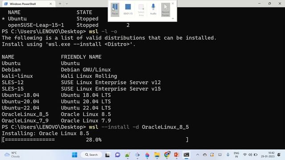This screenshot has height=160, width=285.
Task: Click the 'OracleLinux_8_5' list entry
Action: [x=25, y=114]
